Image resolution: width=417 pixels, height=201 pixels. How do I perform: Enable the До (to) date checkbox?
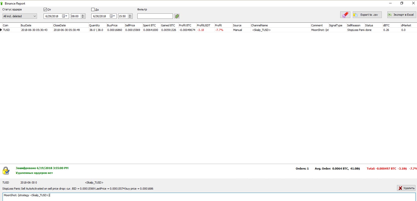click(93, 10)
